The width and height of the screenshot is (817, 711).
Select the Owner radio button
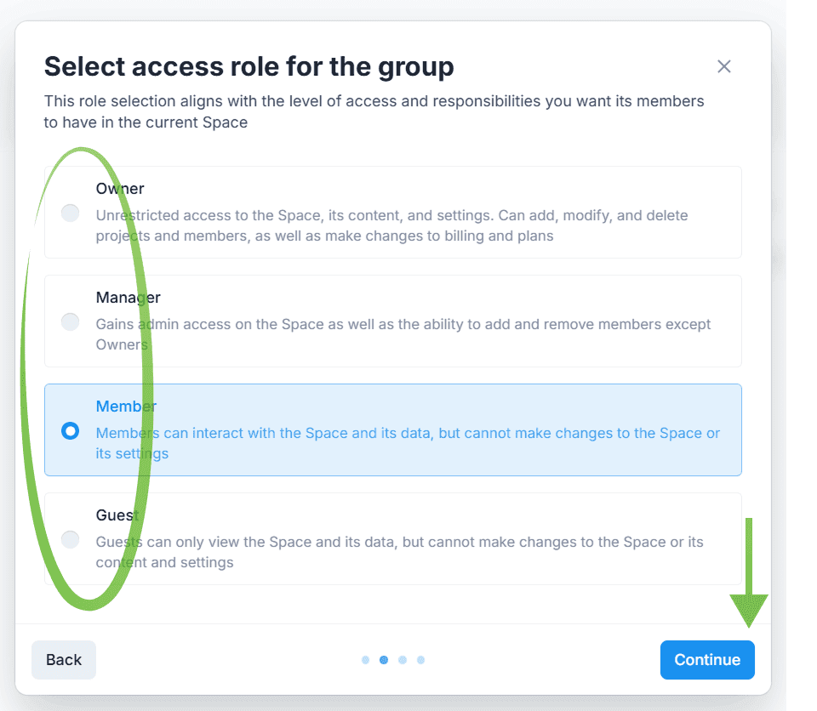(x=71, y=213)
